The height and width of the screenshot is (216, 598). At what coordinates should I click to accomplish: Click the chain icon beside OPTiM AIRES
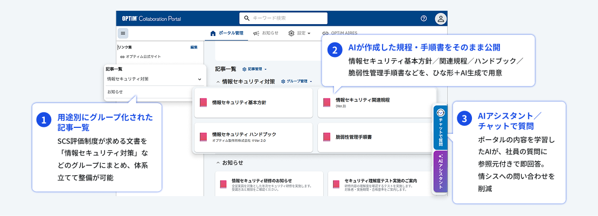(325, 33)
